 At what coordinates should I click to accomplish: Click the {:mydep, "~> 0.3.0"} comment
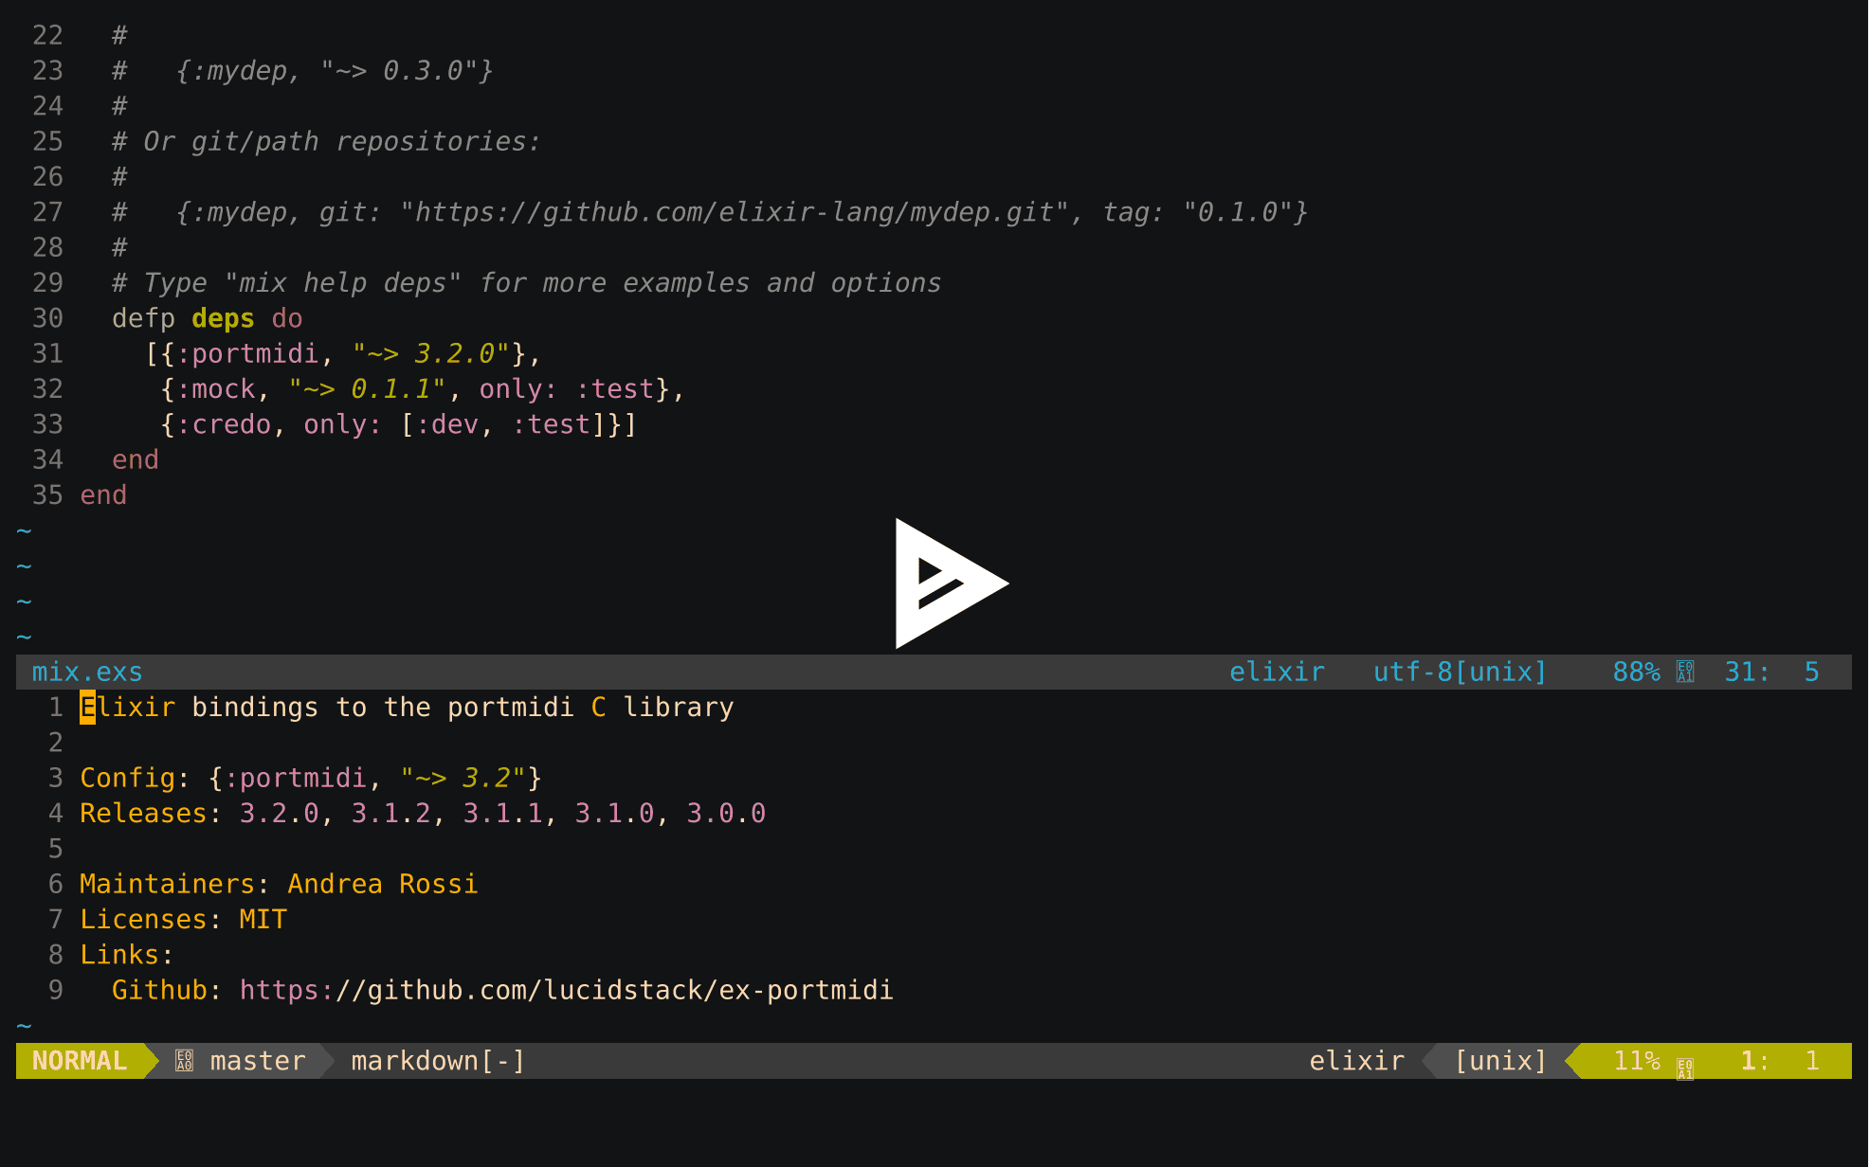335,71
